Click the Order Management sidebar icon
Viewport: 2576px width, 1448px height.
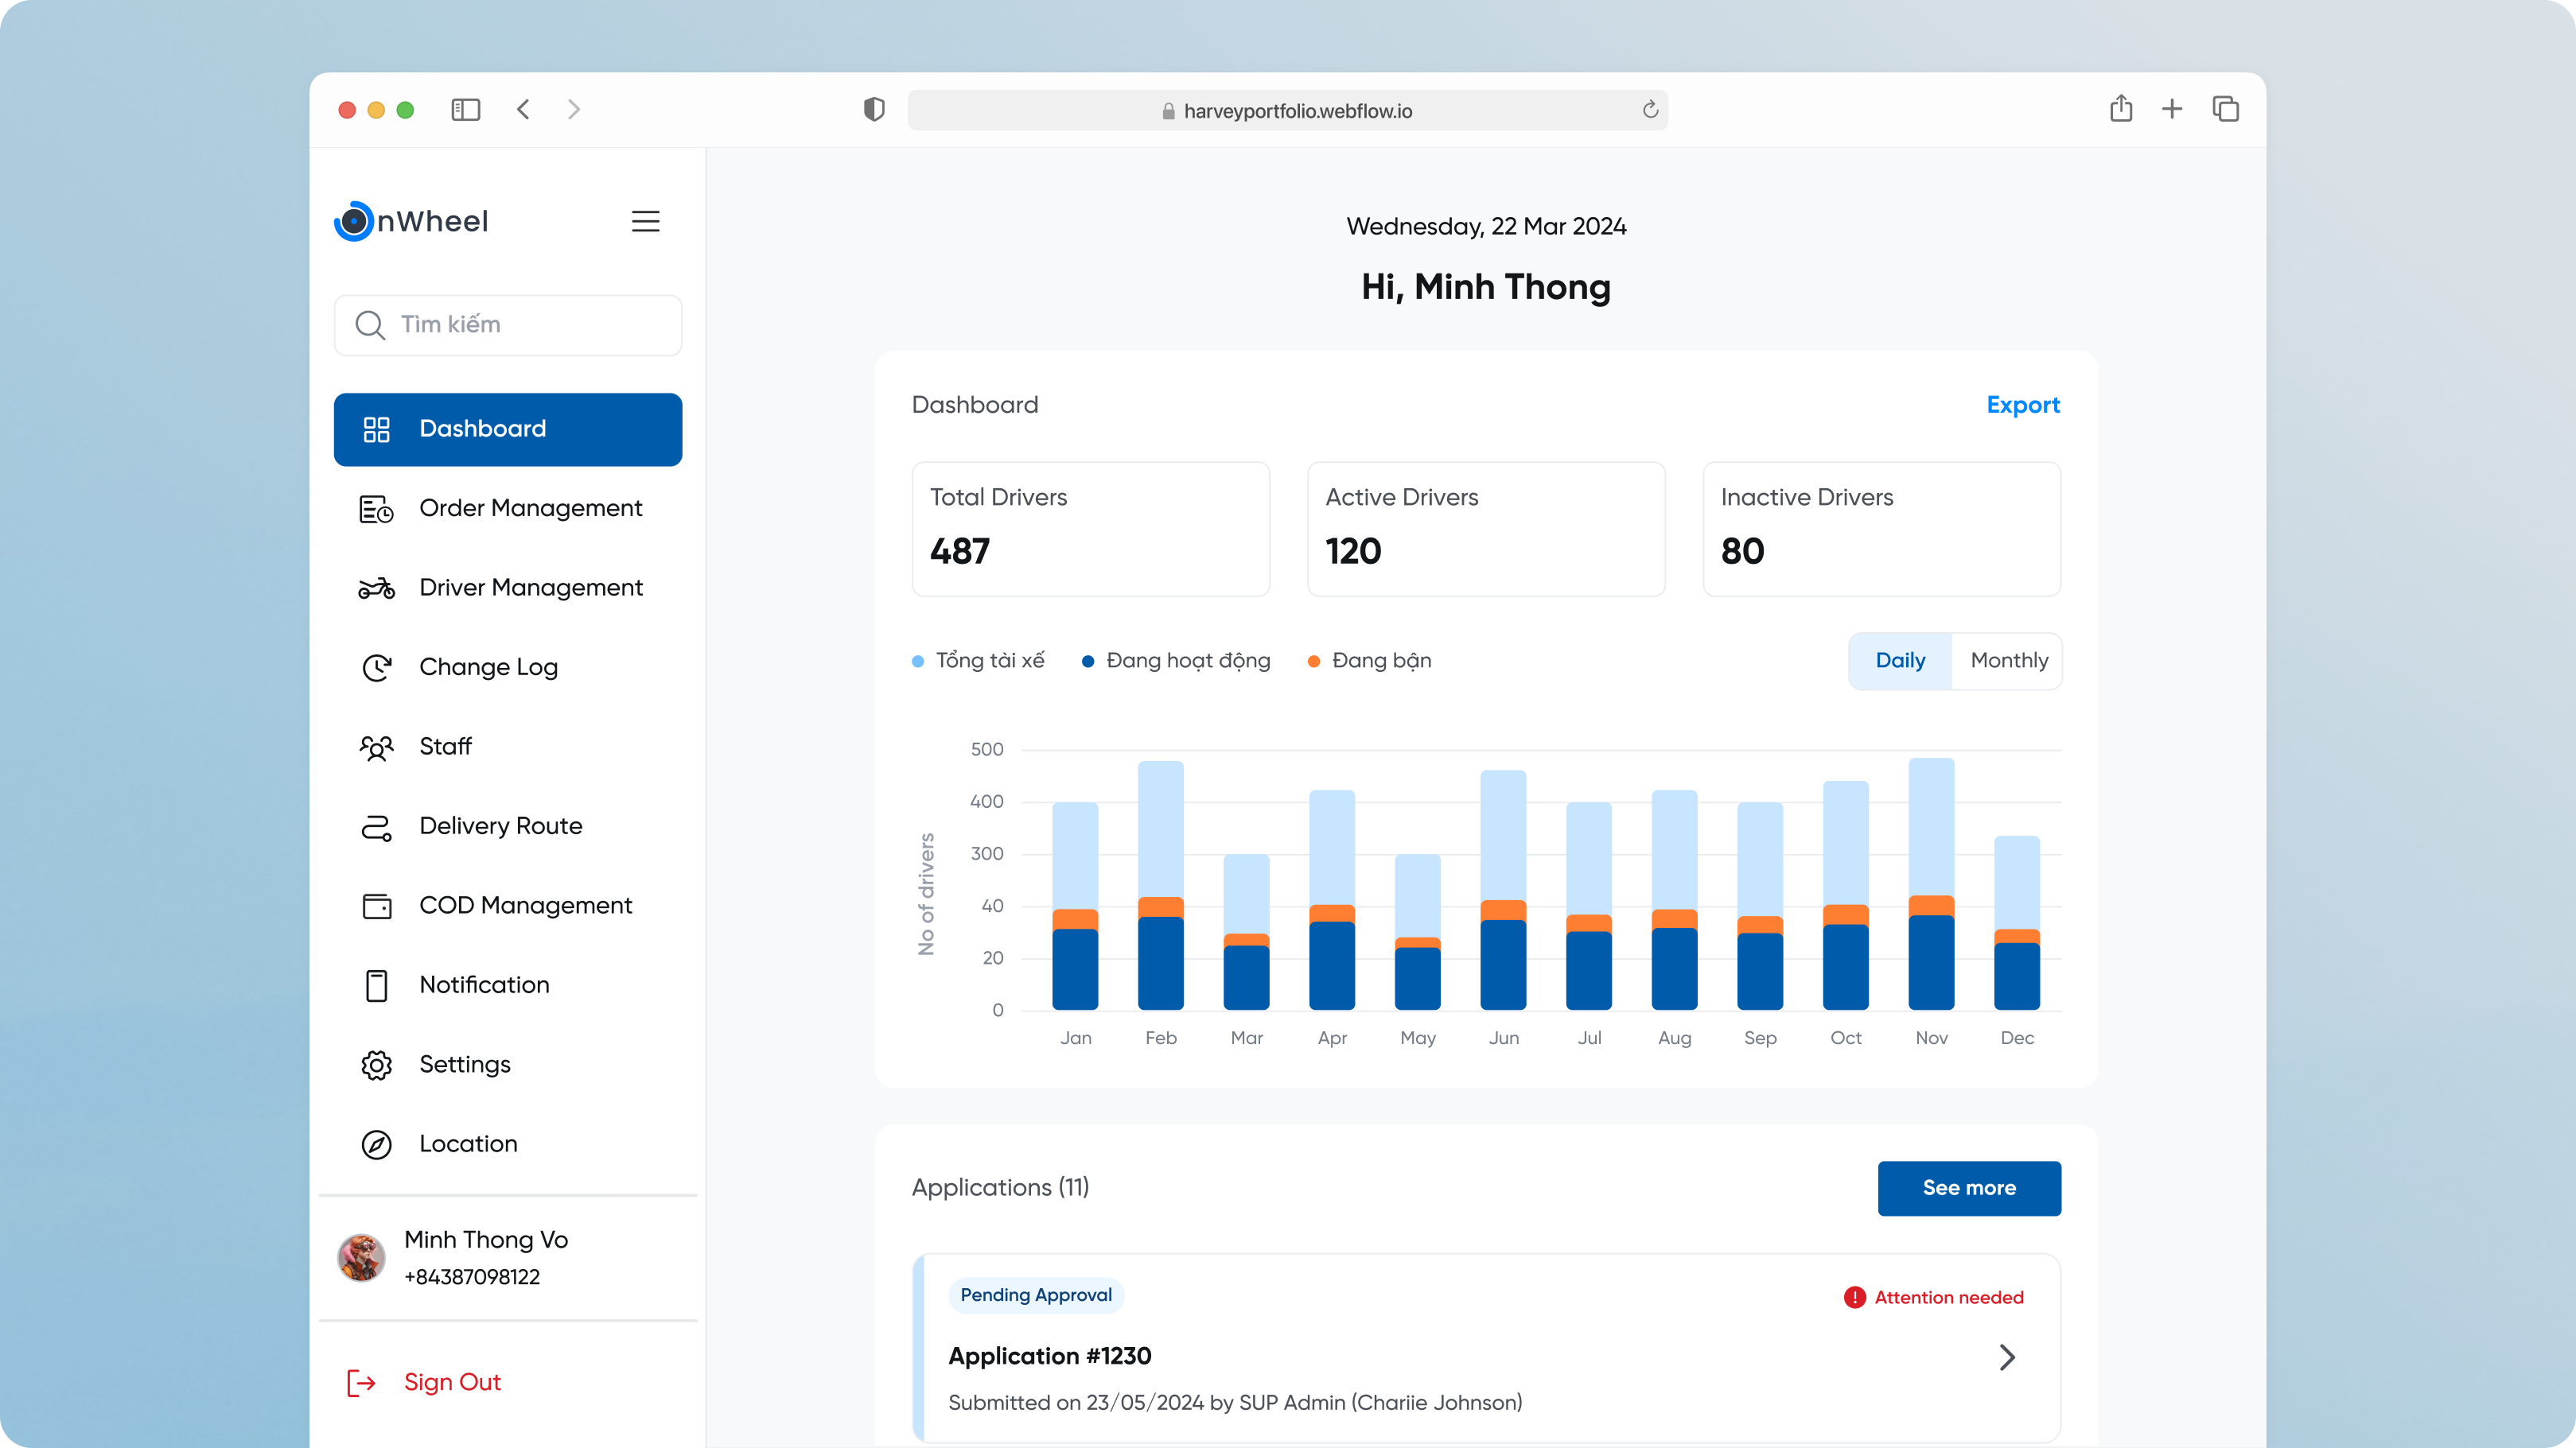pyautogui.click(x=376, y=509)
